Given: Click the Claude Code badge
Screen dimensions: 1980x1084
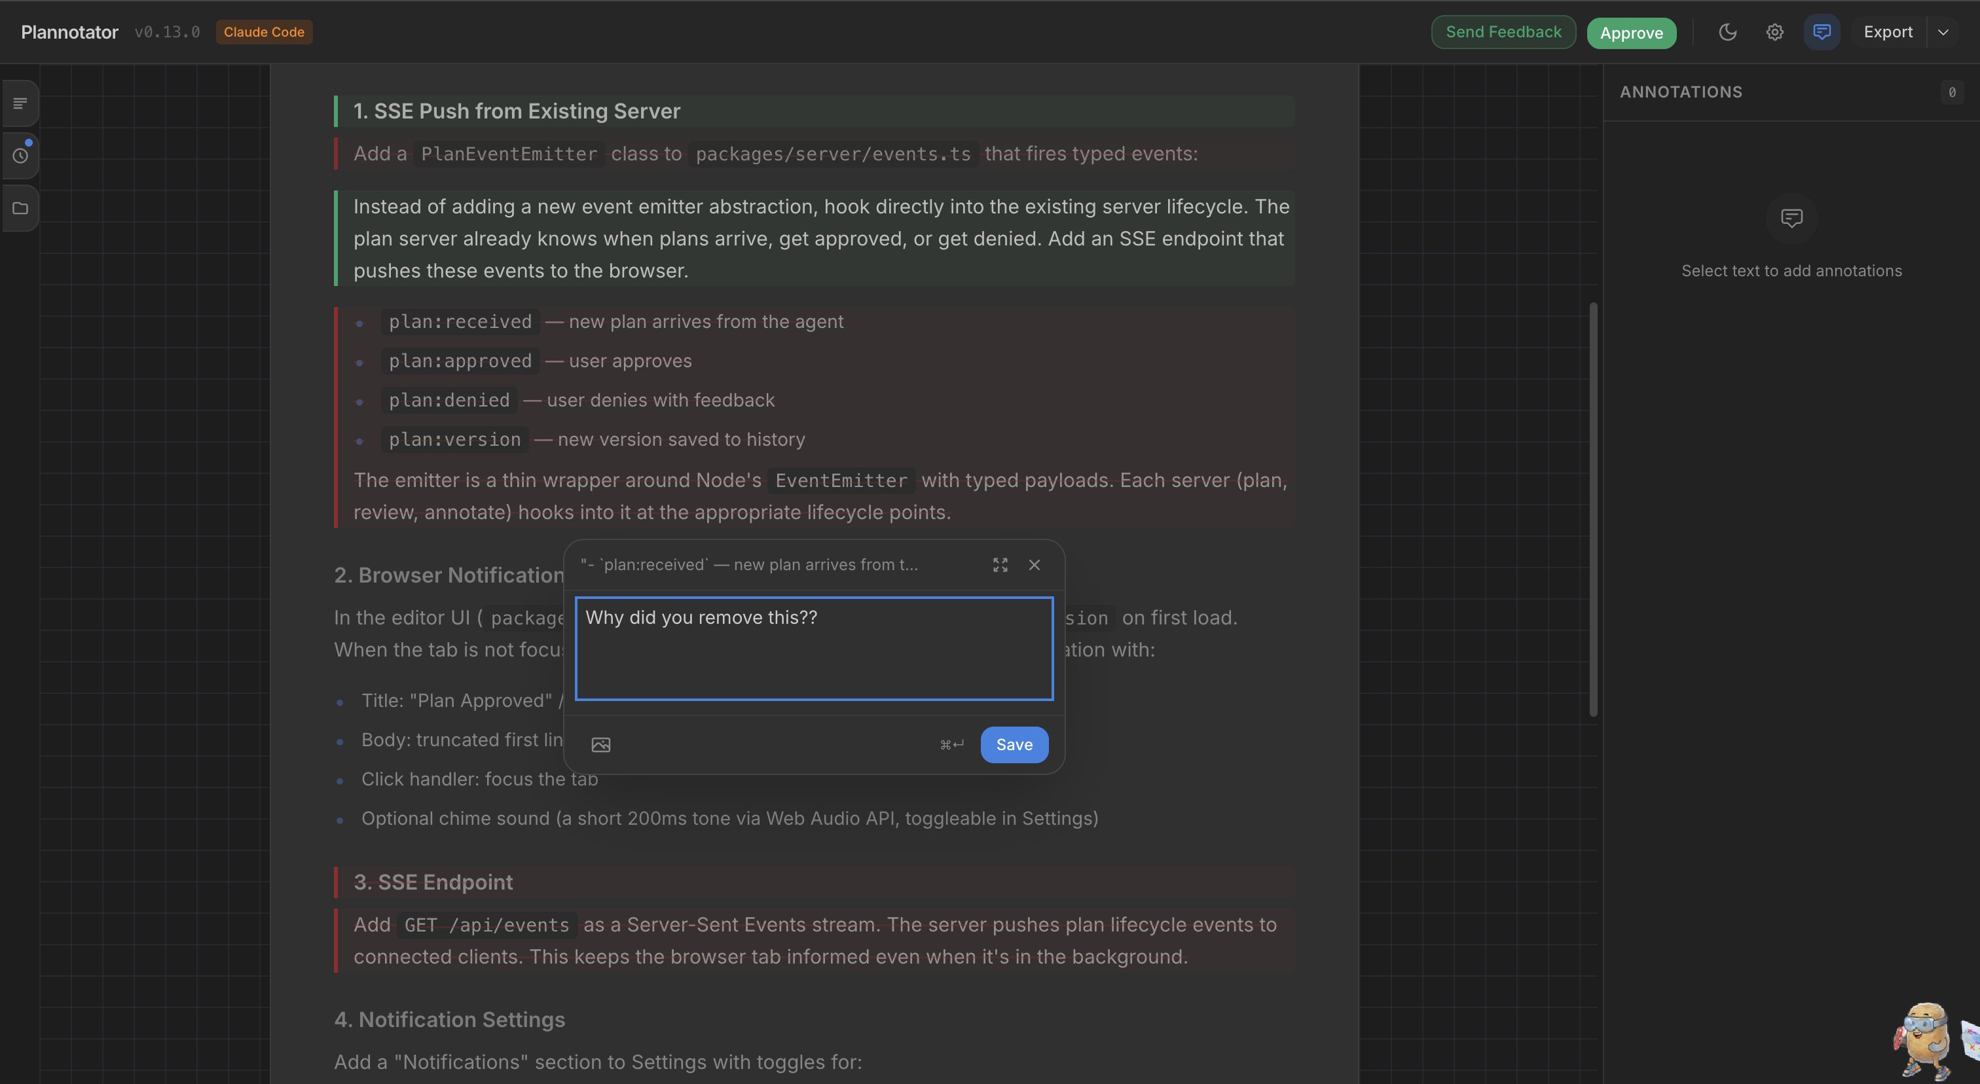Looking at the screenshot, I should [x=264, y=32].
